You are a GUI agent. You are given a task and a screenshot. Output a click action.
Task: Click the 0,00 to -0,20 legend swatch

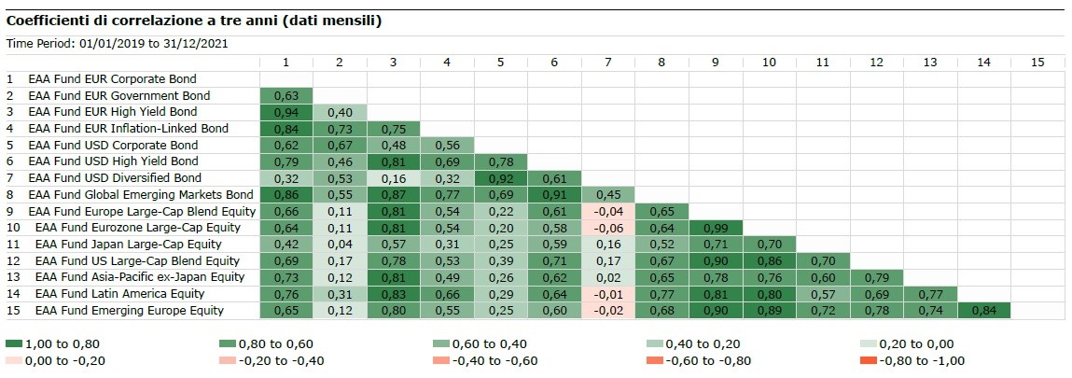pyautogui.click(x=13, y=360)
